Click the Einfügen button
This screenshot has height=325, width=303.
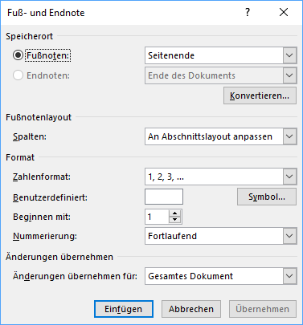124,309
